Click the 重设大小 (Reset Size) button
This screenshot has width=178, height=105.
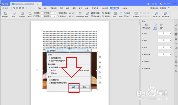(x=62, y=16)
